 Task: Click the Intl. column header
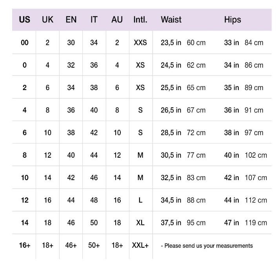140,20
